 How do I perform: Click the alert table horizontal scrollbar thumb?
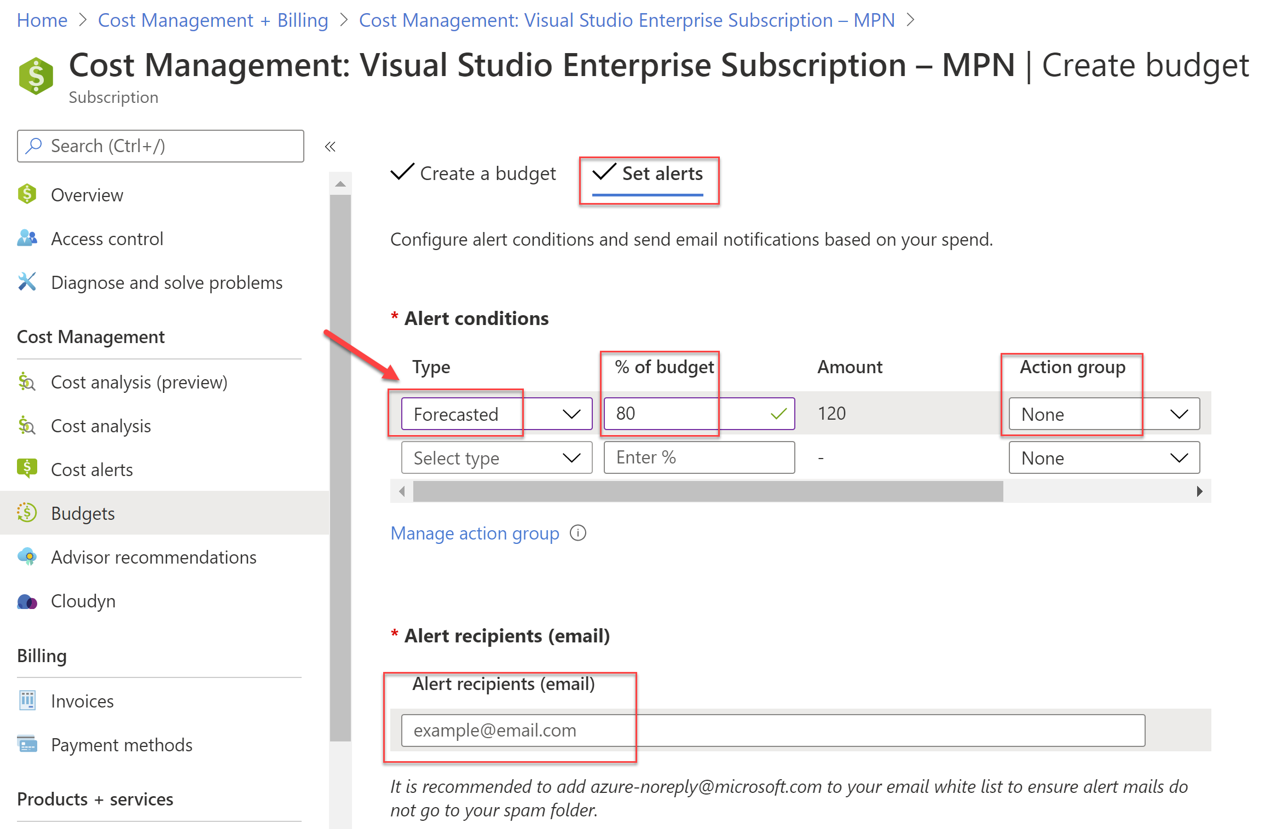coord(708,491)
